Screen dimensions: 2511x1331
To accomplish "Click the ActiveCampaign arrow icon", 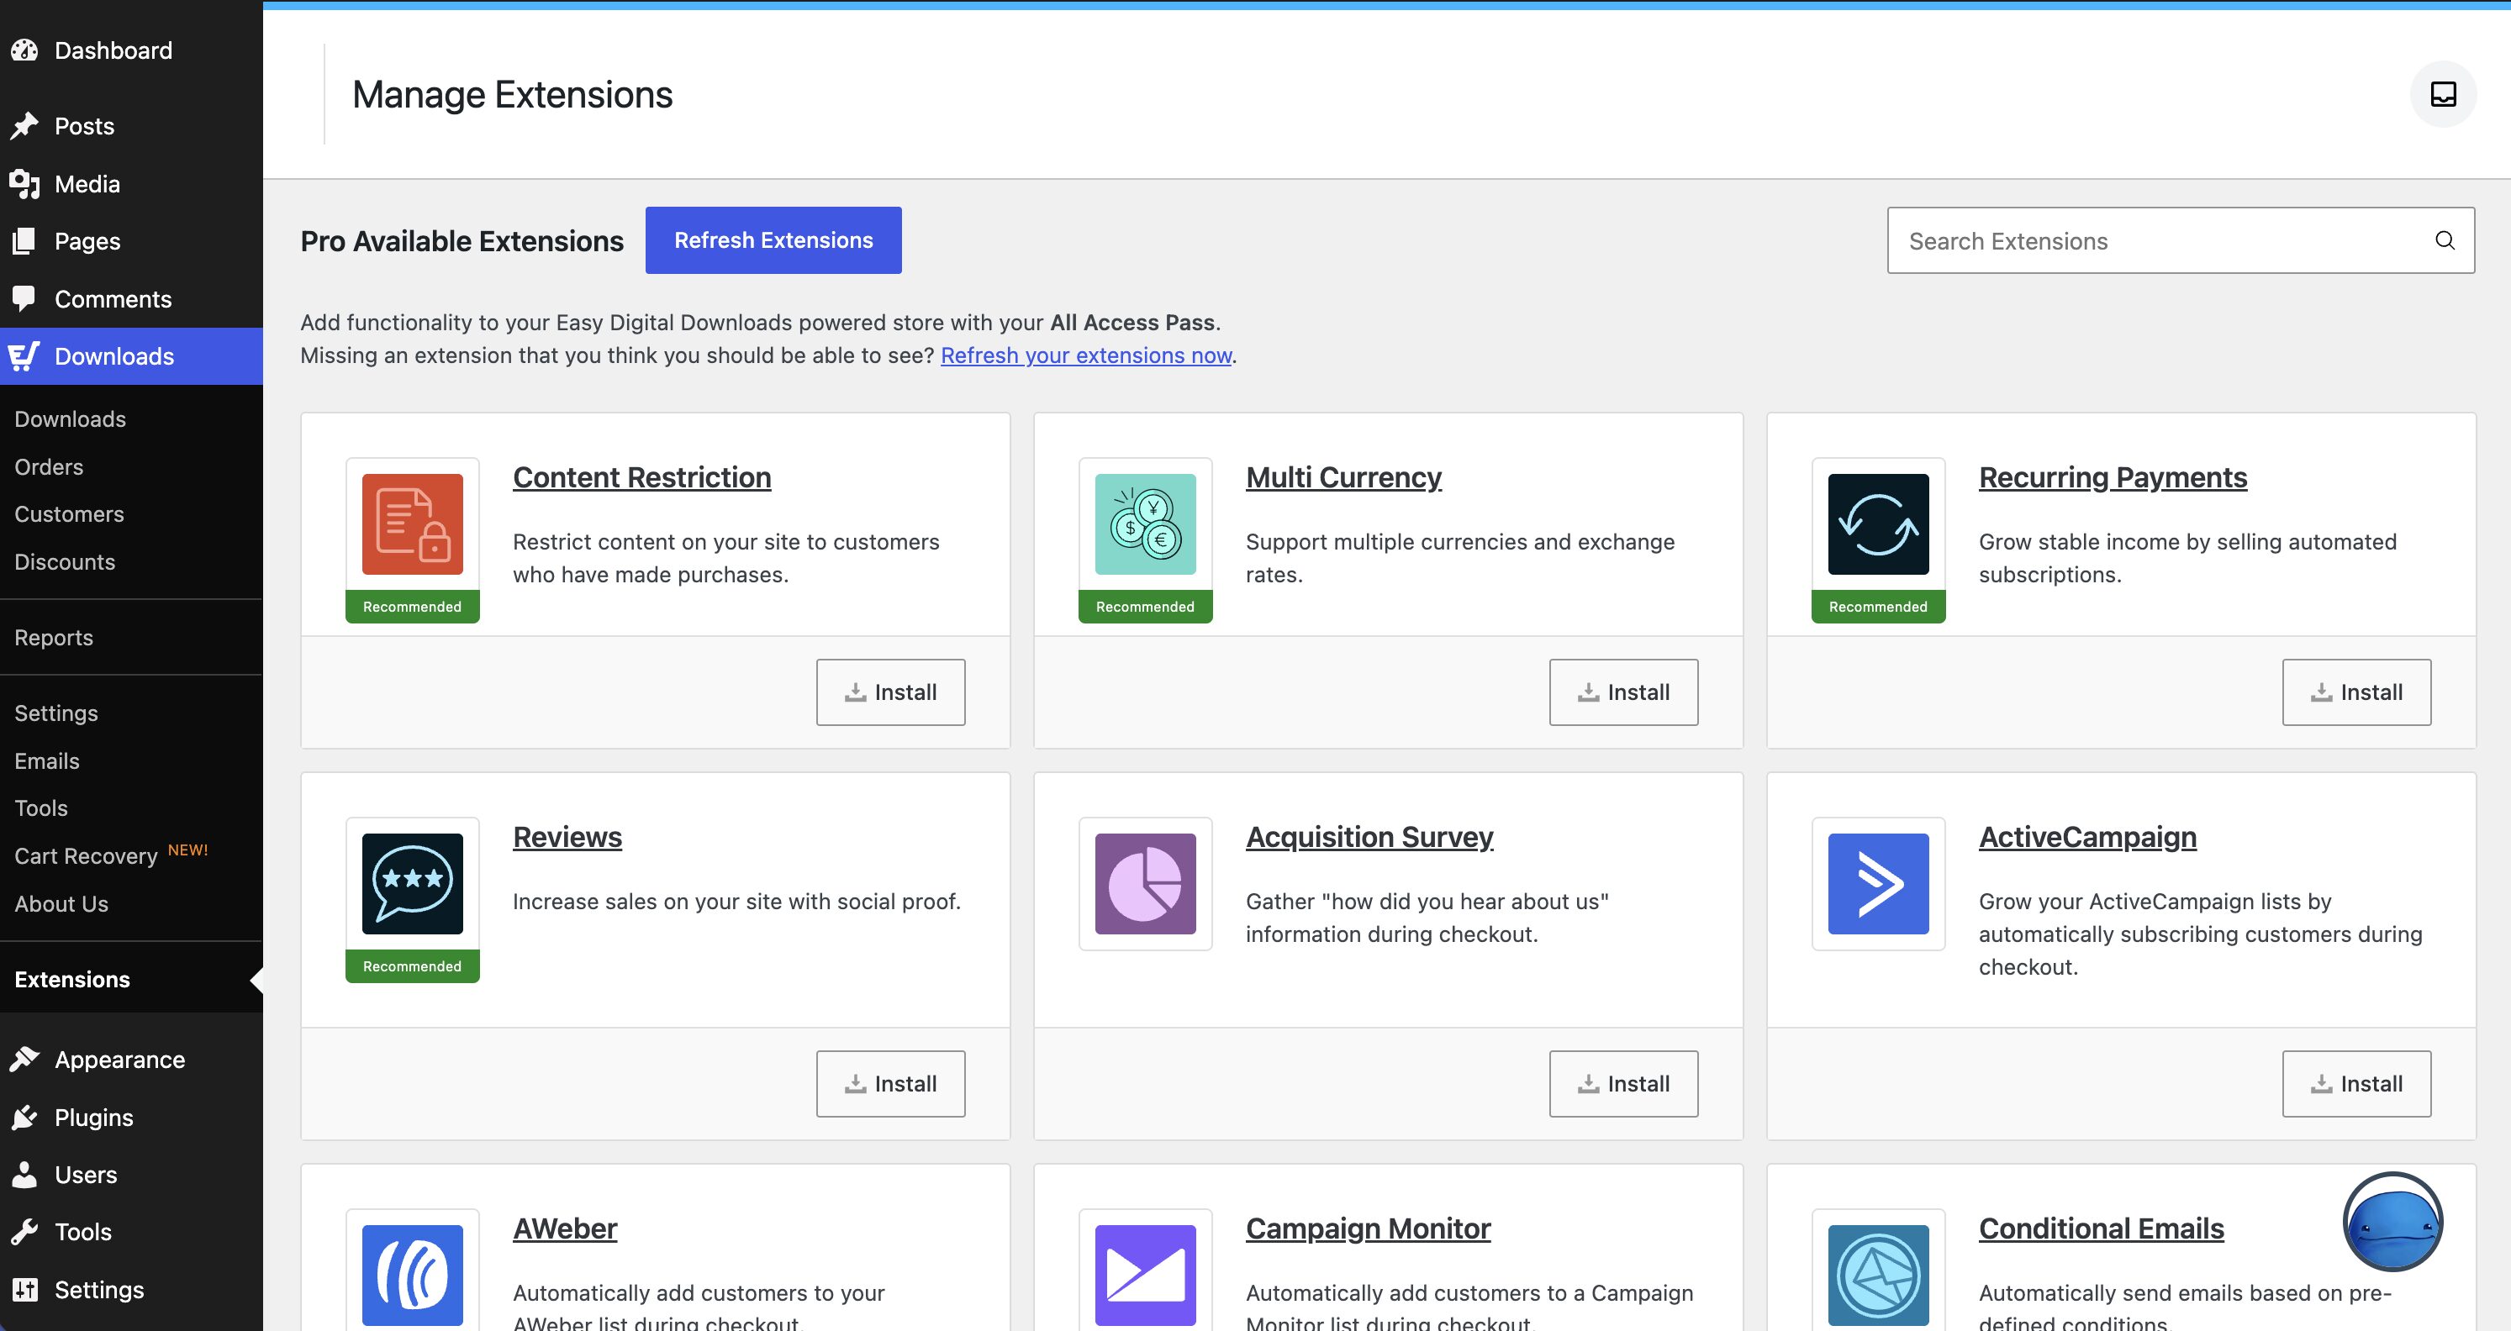I will [x=1878, y=884].
